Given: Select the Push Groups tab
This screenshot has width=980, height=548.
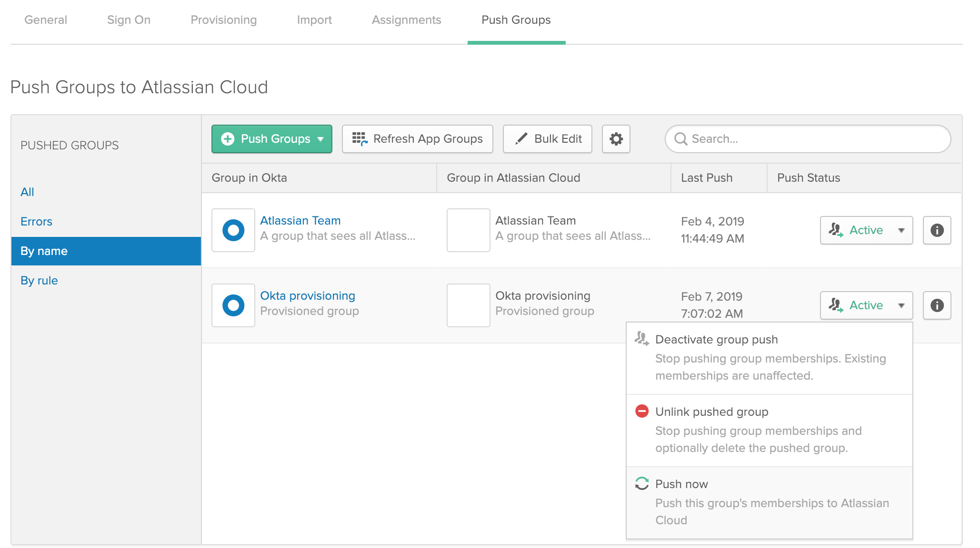Looking at the screenshot, I should point(516,20).
